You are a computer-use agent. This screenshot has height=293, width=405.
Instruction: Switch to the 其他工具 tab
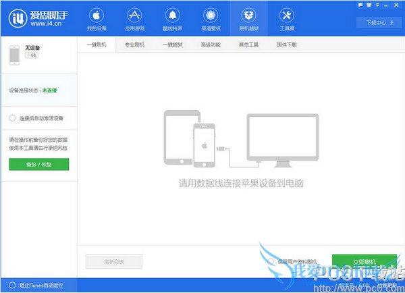click(x=248, y=45)
